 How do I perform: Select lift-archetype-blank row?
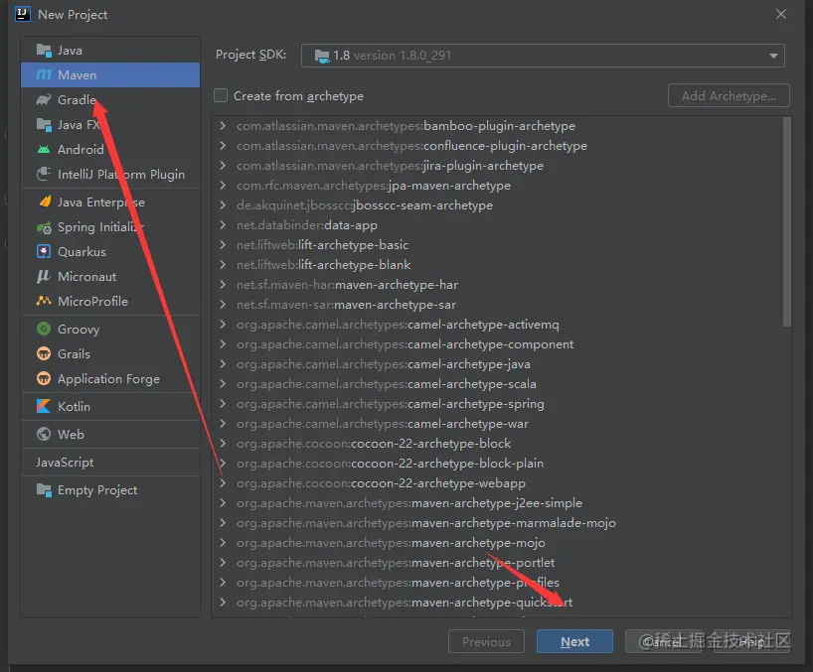point(497,265)
